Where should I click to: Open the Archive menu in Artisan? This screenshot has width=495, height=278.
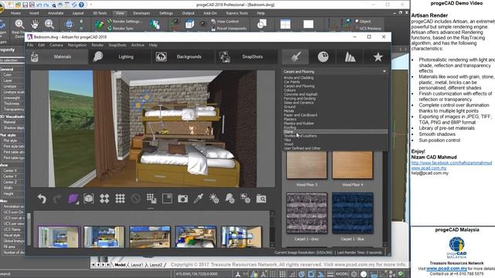pos(138,45)
